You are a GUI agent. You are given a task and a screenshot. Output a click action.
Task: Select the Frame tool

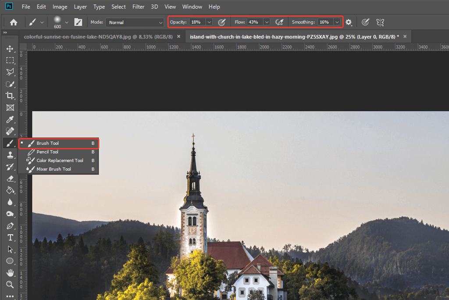click(10, 107)
